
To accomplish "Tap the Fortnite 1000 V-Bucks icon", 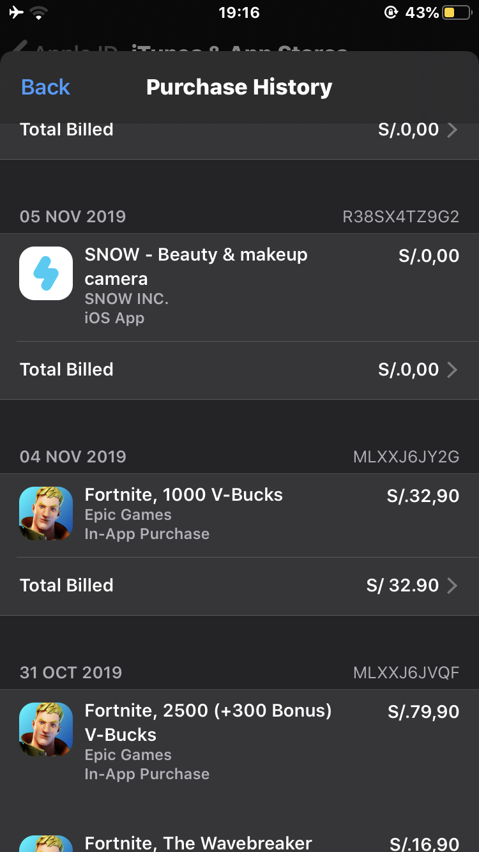I will (x=46, y=513).
